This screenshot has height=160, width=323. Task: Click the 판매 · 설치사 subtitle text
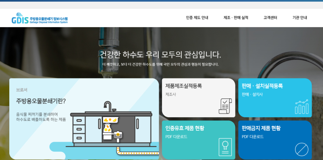click(252, 95)
